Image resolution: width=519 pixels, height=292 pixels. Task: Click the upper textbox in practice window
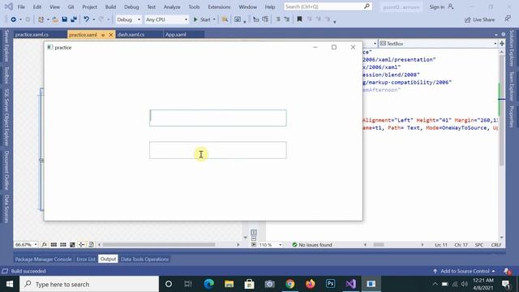pos(218,118)
